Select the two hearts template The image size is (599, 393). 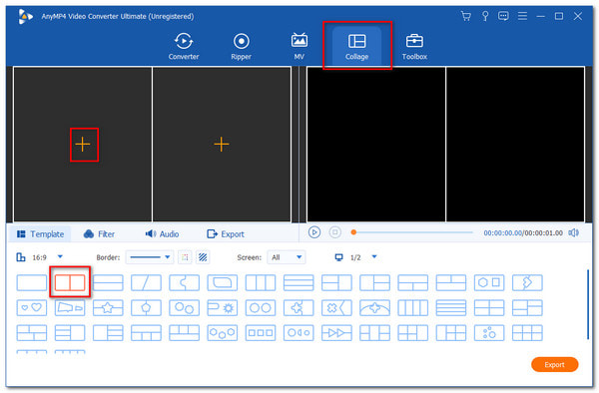32,307
